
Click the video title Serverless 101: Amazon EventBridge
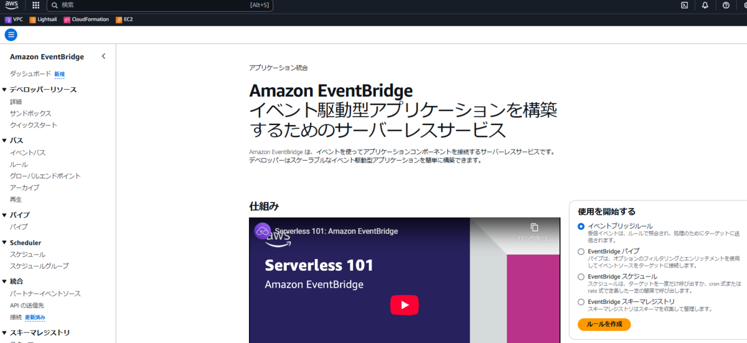pyautogui.click(x=336, y=231)
